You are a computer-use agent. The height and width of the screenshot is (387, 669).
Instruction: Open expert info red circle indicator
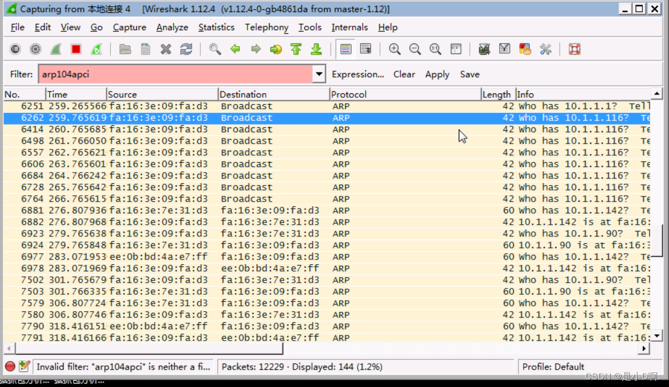click(10, 366)
